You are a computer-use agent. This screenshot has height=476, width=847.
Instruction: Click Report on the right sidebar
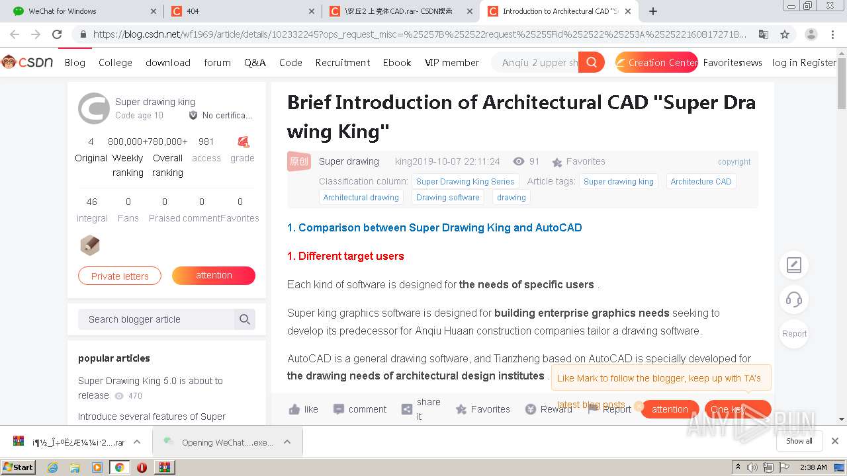(x=794, y=334)
